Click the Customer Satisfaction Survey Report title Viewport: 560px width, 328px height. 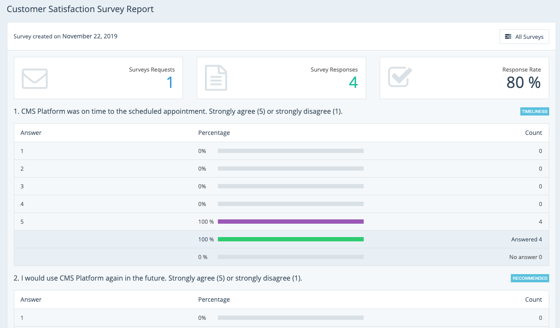pyautogui.click(x=80, y=9)
